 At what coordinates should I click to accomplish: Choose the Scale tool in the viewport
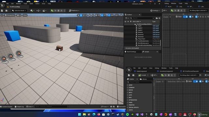(86, 15)
